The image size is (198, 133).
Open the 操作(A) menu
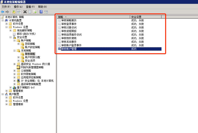click(x=18, y=7)
